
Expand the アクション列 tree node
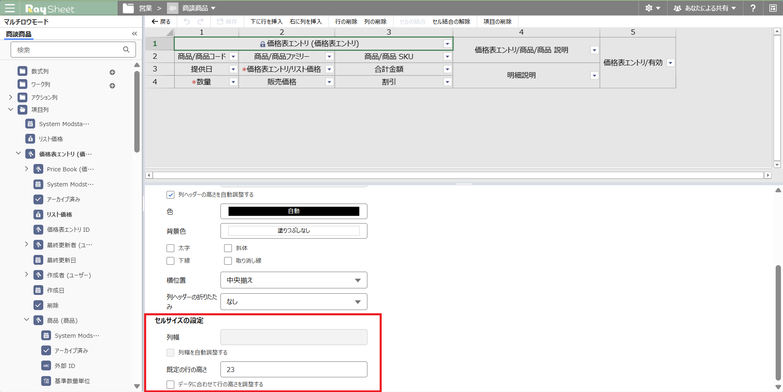point(11,97)
